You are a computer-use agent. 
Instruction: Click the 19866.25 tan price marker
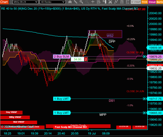(155, 59)
